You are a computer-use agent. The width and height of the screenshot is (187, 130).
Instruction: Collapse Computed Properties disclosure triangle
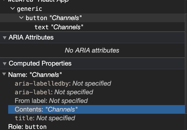[4, 64]
